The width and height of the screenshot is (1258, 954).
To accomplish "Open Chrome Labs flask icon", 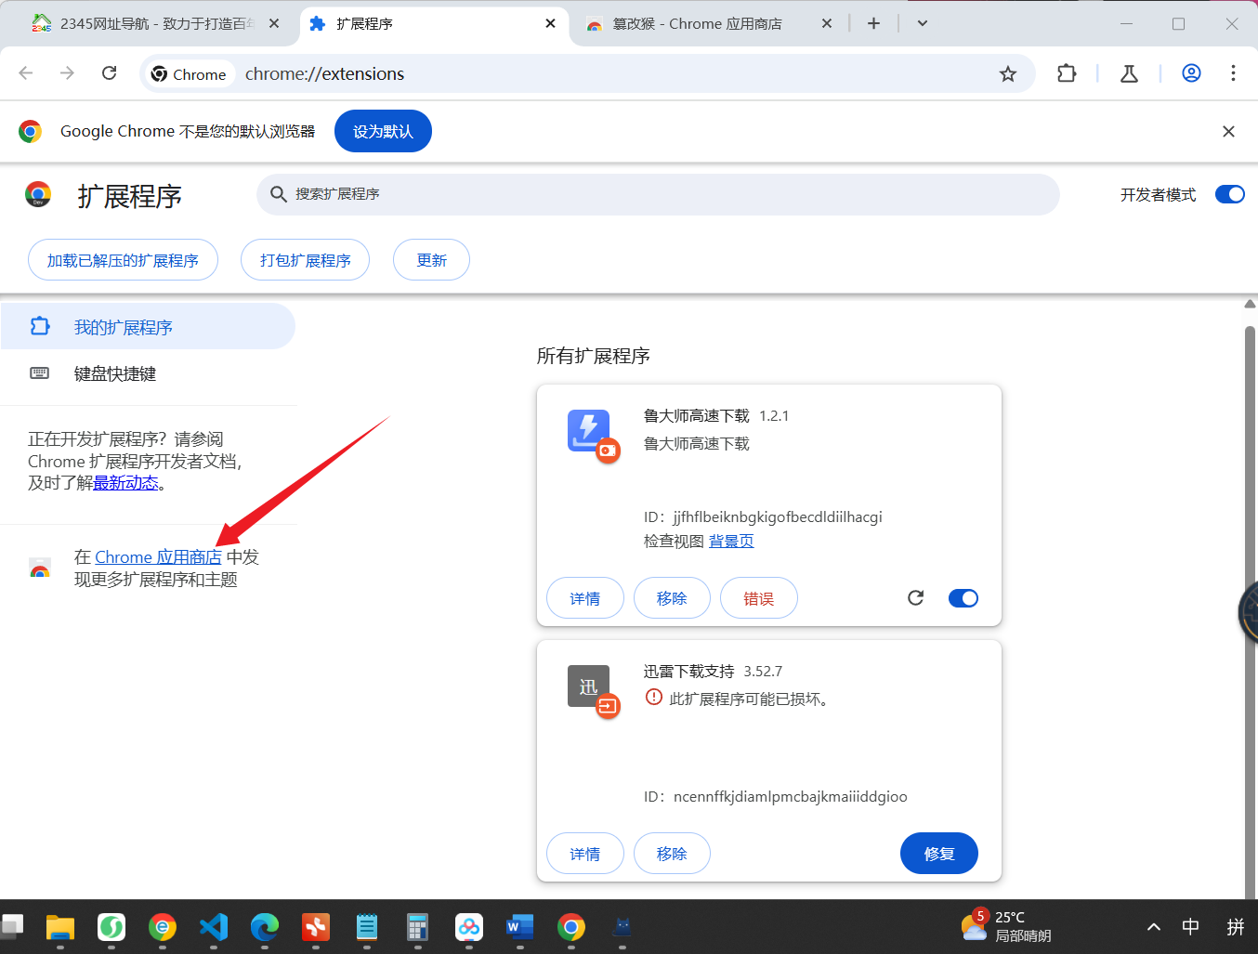I will click(x=1129, y=73).
